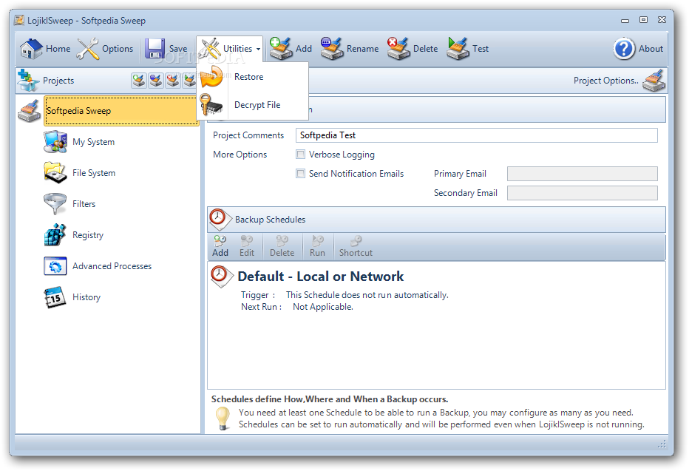Screen dimensions: 689x471
Task: Run Test from the toolbar
Action: [467, 48]
